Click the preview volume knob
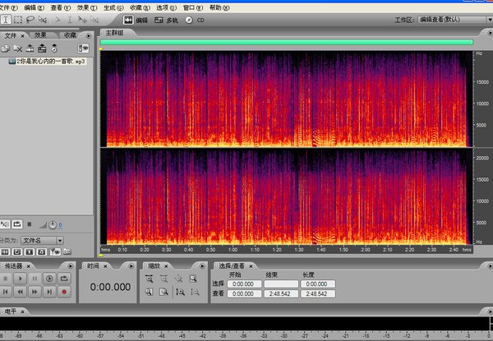 pos(53,224)
